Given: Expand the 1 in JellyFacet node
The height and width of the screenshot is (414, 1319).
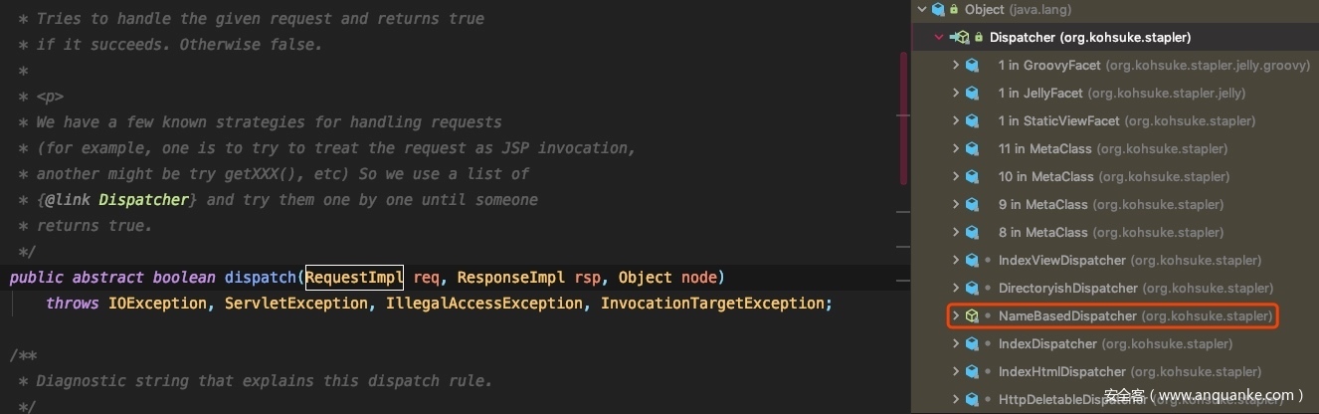Looking at the screenshot, I should tap(956, 93).
